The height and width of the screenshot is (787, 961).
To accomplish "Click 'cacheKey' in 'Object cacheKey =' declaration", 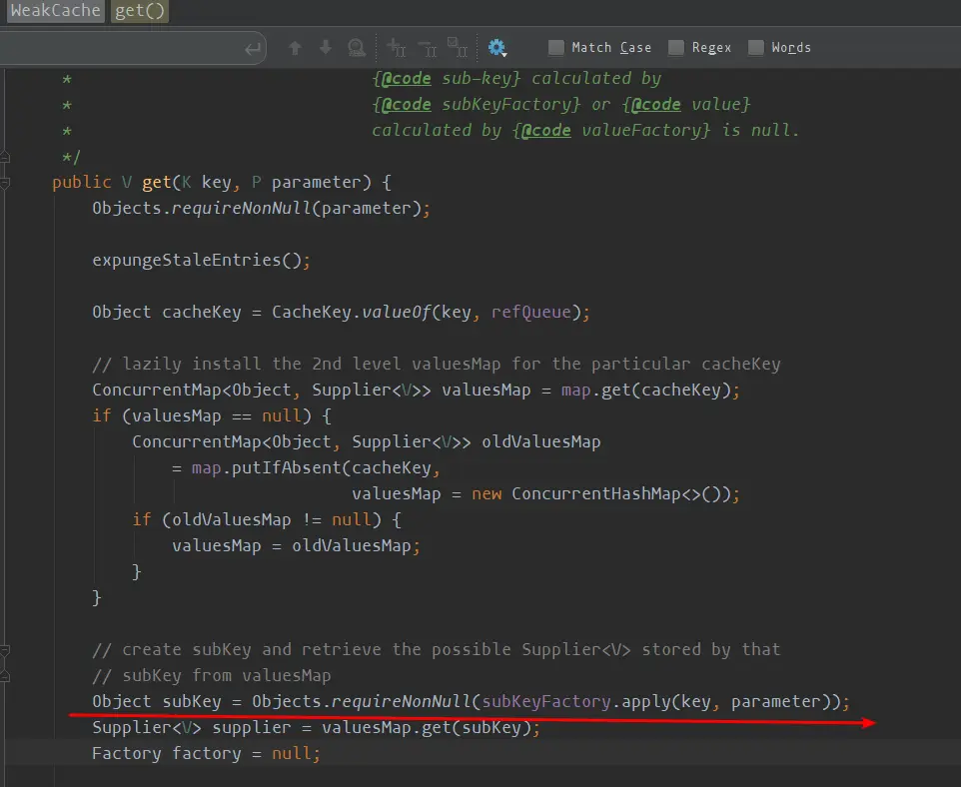I will [202, 312].
